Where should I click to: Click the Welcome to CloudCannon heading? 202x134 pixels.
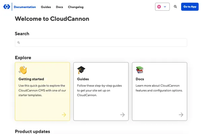pyautogui.click(x=52, y=19)
